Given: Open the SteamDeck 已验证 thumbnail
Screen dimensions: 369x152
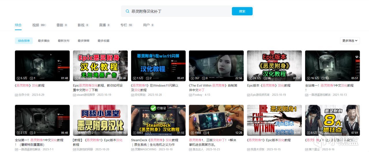Looking at the screenshot, I should tap(158, 120).
